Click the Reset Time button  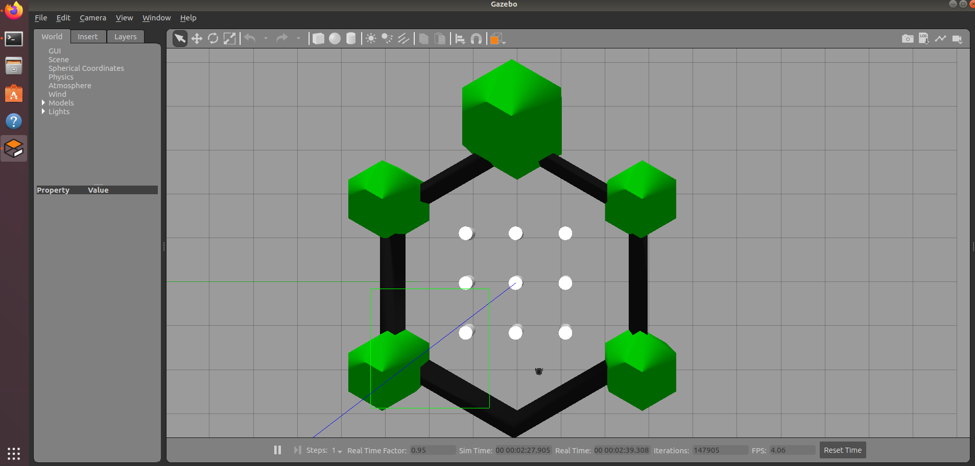pyautogui.click(x=843, y=450)
